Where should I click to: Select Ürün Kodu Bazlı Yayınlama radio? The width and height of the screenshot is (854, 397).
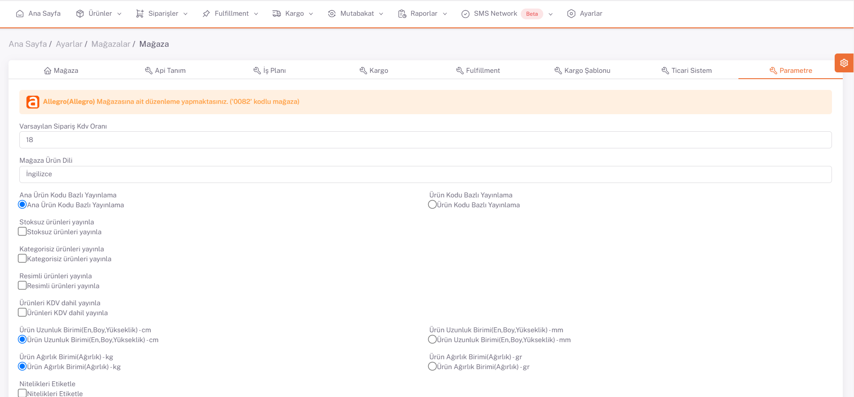[x=432, y=205]
